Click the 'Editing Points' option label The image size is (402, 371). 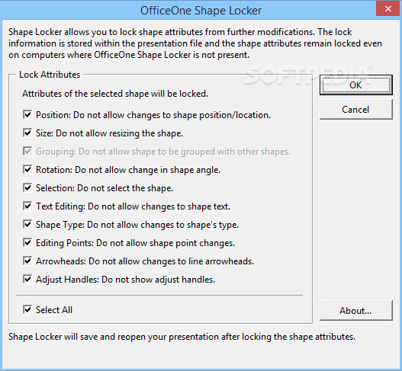tap(135, 243)
